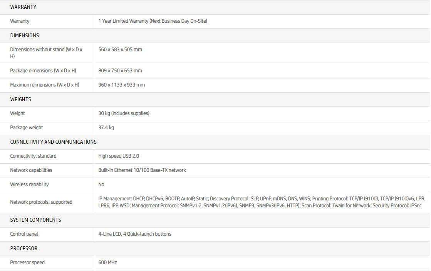This screenshot has width=431, height=271.
Task: Click the 600 MHz processor speed value
Action: coord(108,263)
